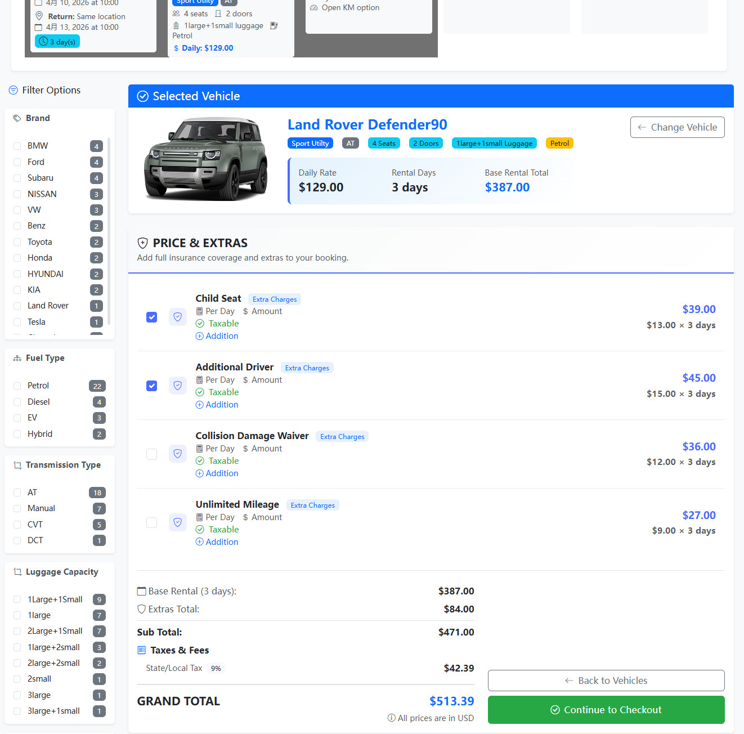Click the $387.00 Base Rental Total value
744x734 pixels.
[507, 187]
